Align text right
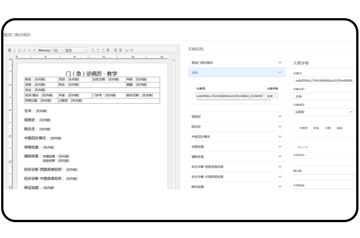Image resolution: width=360 pixels, height=238 pixels. (x=103, y=50)
